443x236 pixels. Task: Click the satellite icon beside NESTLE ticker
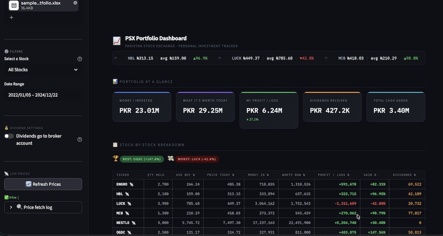click(133, 223)
